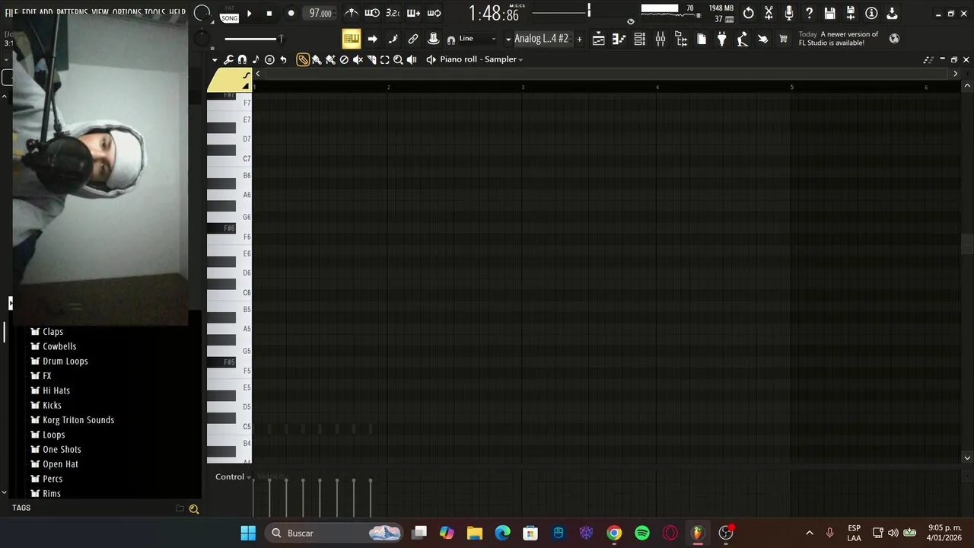Select the Slice tool in piano roll

[371, 59]
